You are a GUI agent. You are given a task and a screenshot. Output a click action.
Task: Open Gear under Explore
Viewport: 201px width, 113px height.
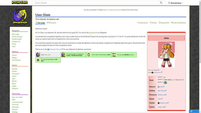pyautogui.click(x=14, y=79)
